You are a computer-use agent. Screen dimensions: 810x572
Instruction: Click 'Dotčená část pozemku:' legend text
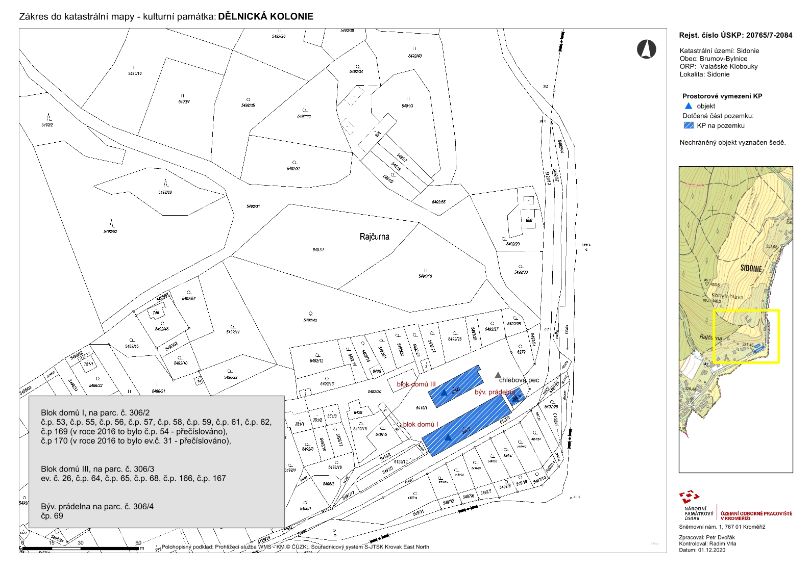[x=718, y=116]
